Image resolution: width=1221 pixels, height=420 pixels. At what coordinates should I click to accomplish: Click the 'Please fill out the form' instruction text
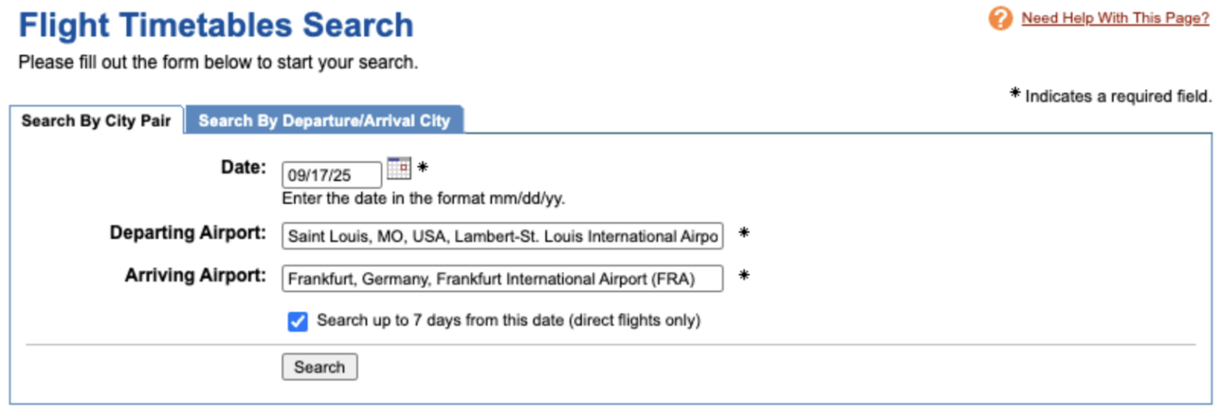point(218,63)
